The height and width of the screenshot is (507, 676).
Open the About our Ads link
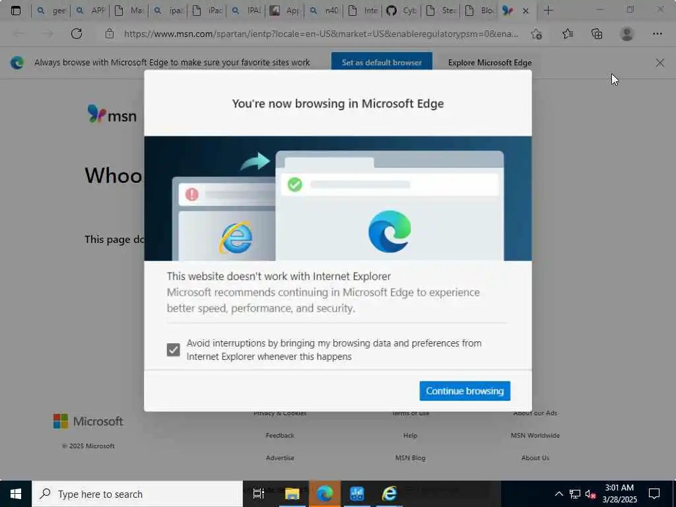click(x=535, y=413)
